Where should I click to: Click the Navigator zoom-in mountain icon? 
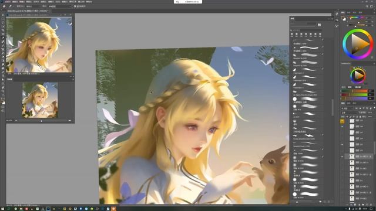click(70, 121)
